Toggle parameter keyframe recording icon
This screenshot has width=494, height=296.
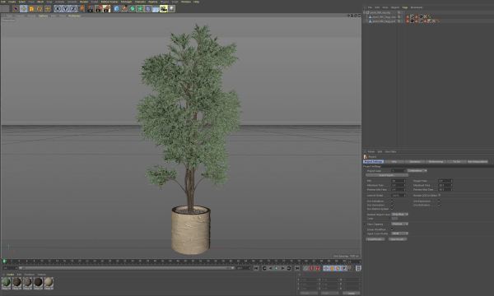click(x=344, y=268)
